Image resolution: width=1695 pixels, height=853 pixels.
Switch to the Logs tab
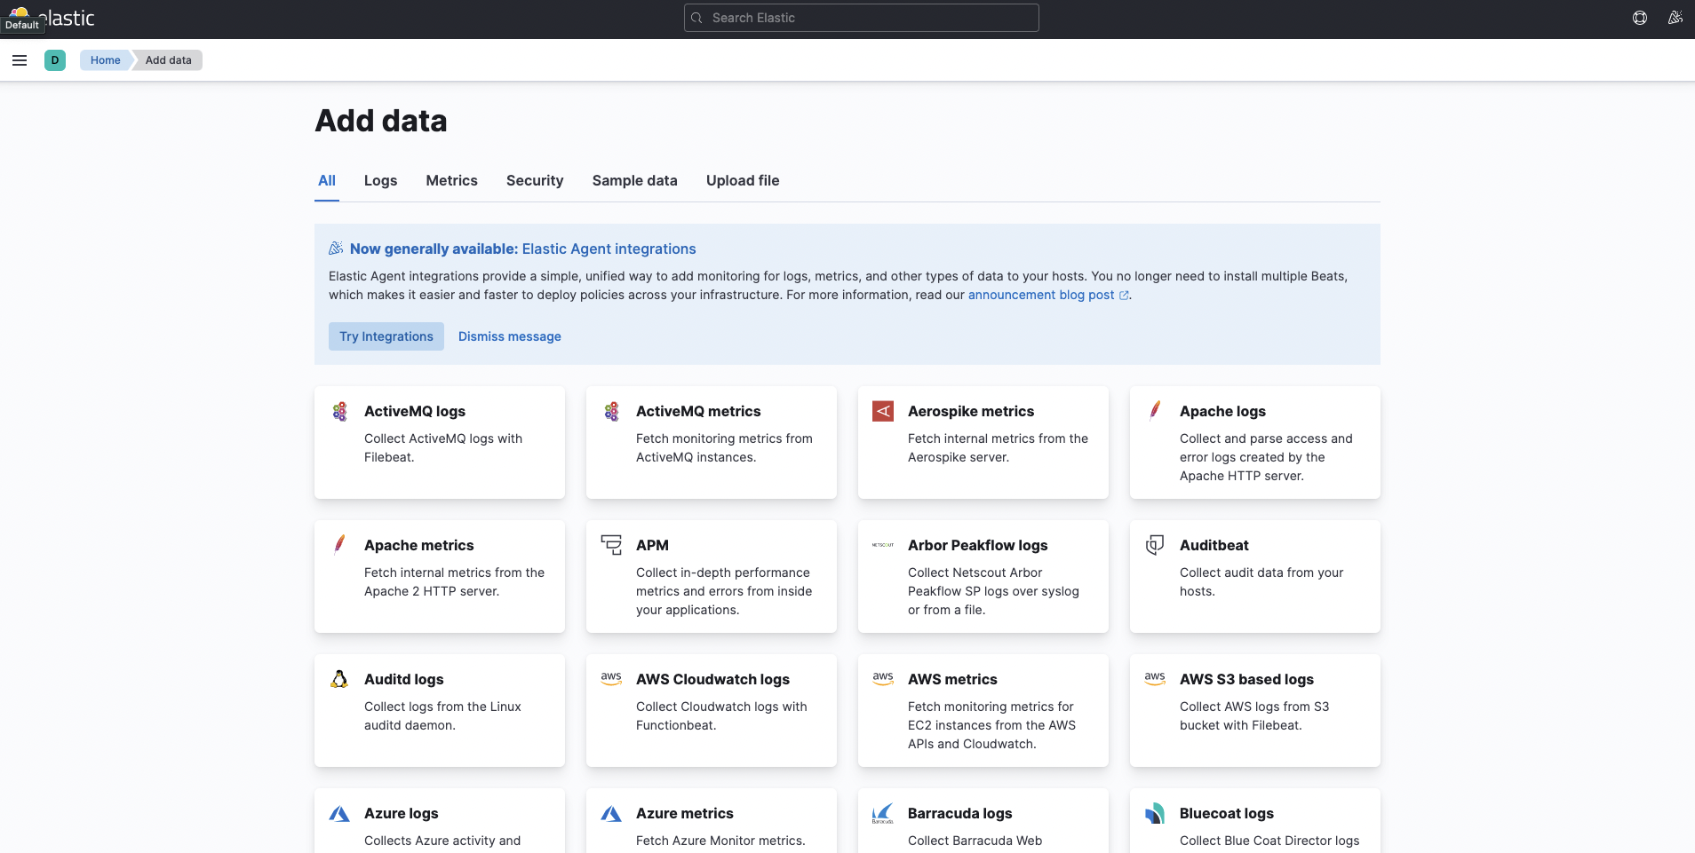[x=380, y=181]
